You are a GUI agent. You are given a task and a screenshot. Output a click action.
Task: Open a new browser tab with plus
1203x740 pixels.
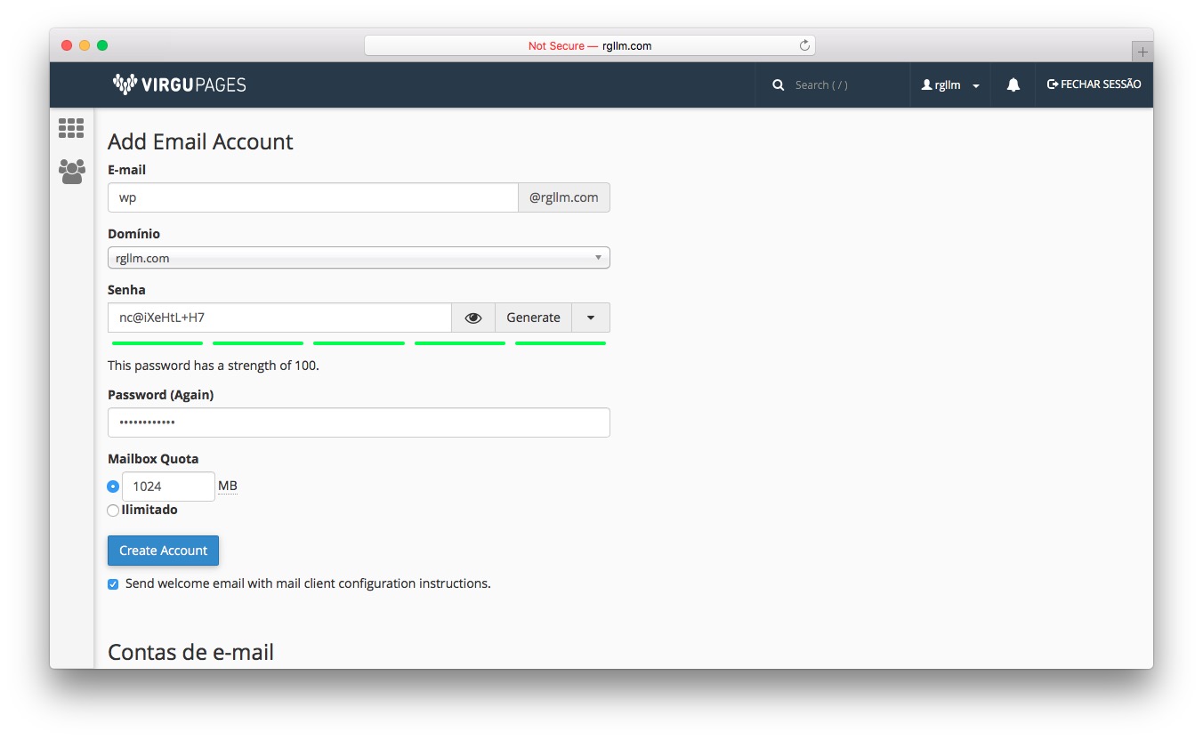[1142, 52]
